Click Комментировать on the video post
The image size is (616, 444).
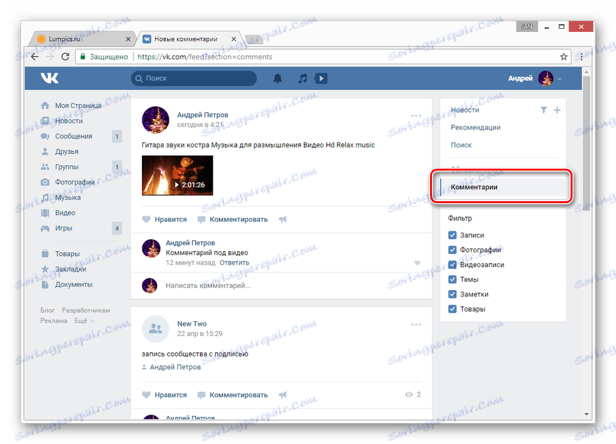click(233, 219)
